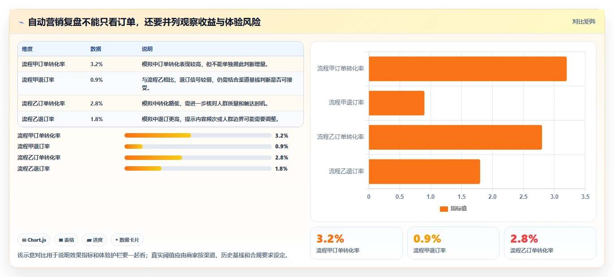Click the 流程乙退订率 progress bar
The width and height of the screenshot is (614, 277).
[x=198, y=168]
